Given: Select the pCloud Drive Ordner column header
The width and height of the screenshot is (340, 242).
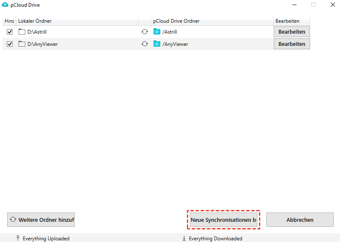Looking at the screenshot, I should pyautogui.click(x=212, y=21).
